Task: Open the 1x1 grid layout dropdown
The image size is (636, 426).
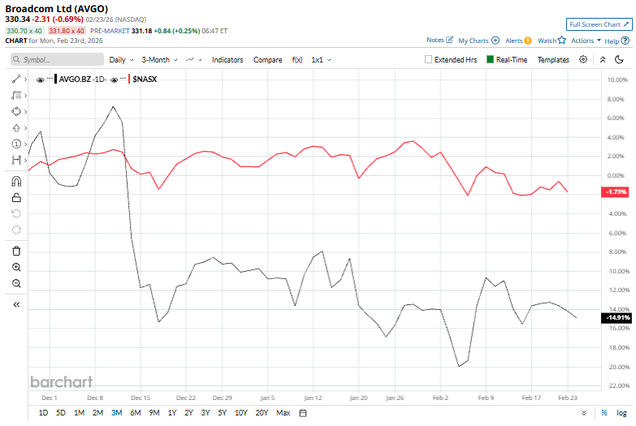Action: pyautogui.click(x=321, y=59)
